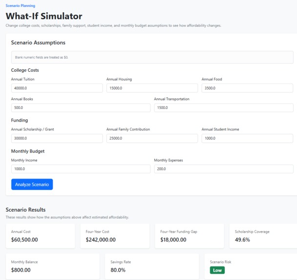Image resolution: width=297 pixels, height=280 pixels.
Task: Click the Annual Housing label
Action: pos(119,79)
